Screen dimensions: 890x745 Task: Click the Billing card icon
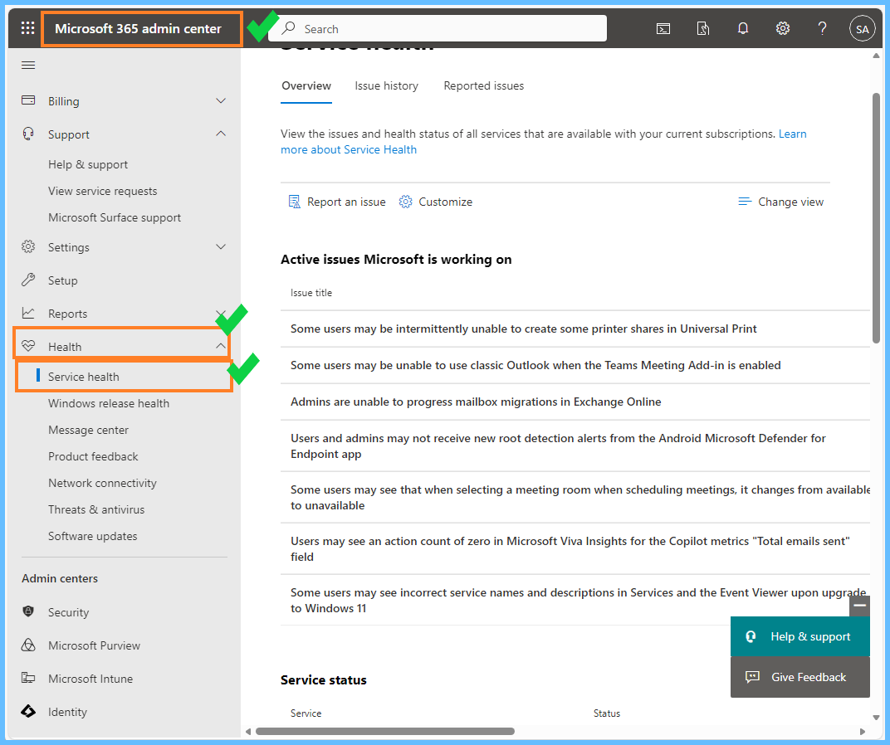pos(28,100)
